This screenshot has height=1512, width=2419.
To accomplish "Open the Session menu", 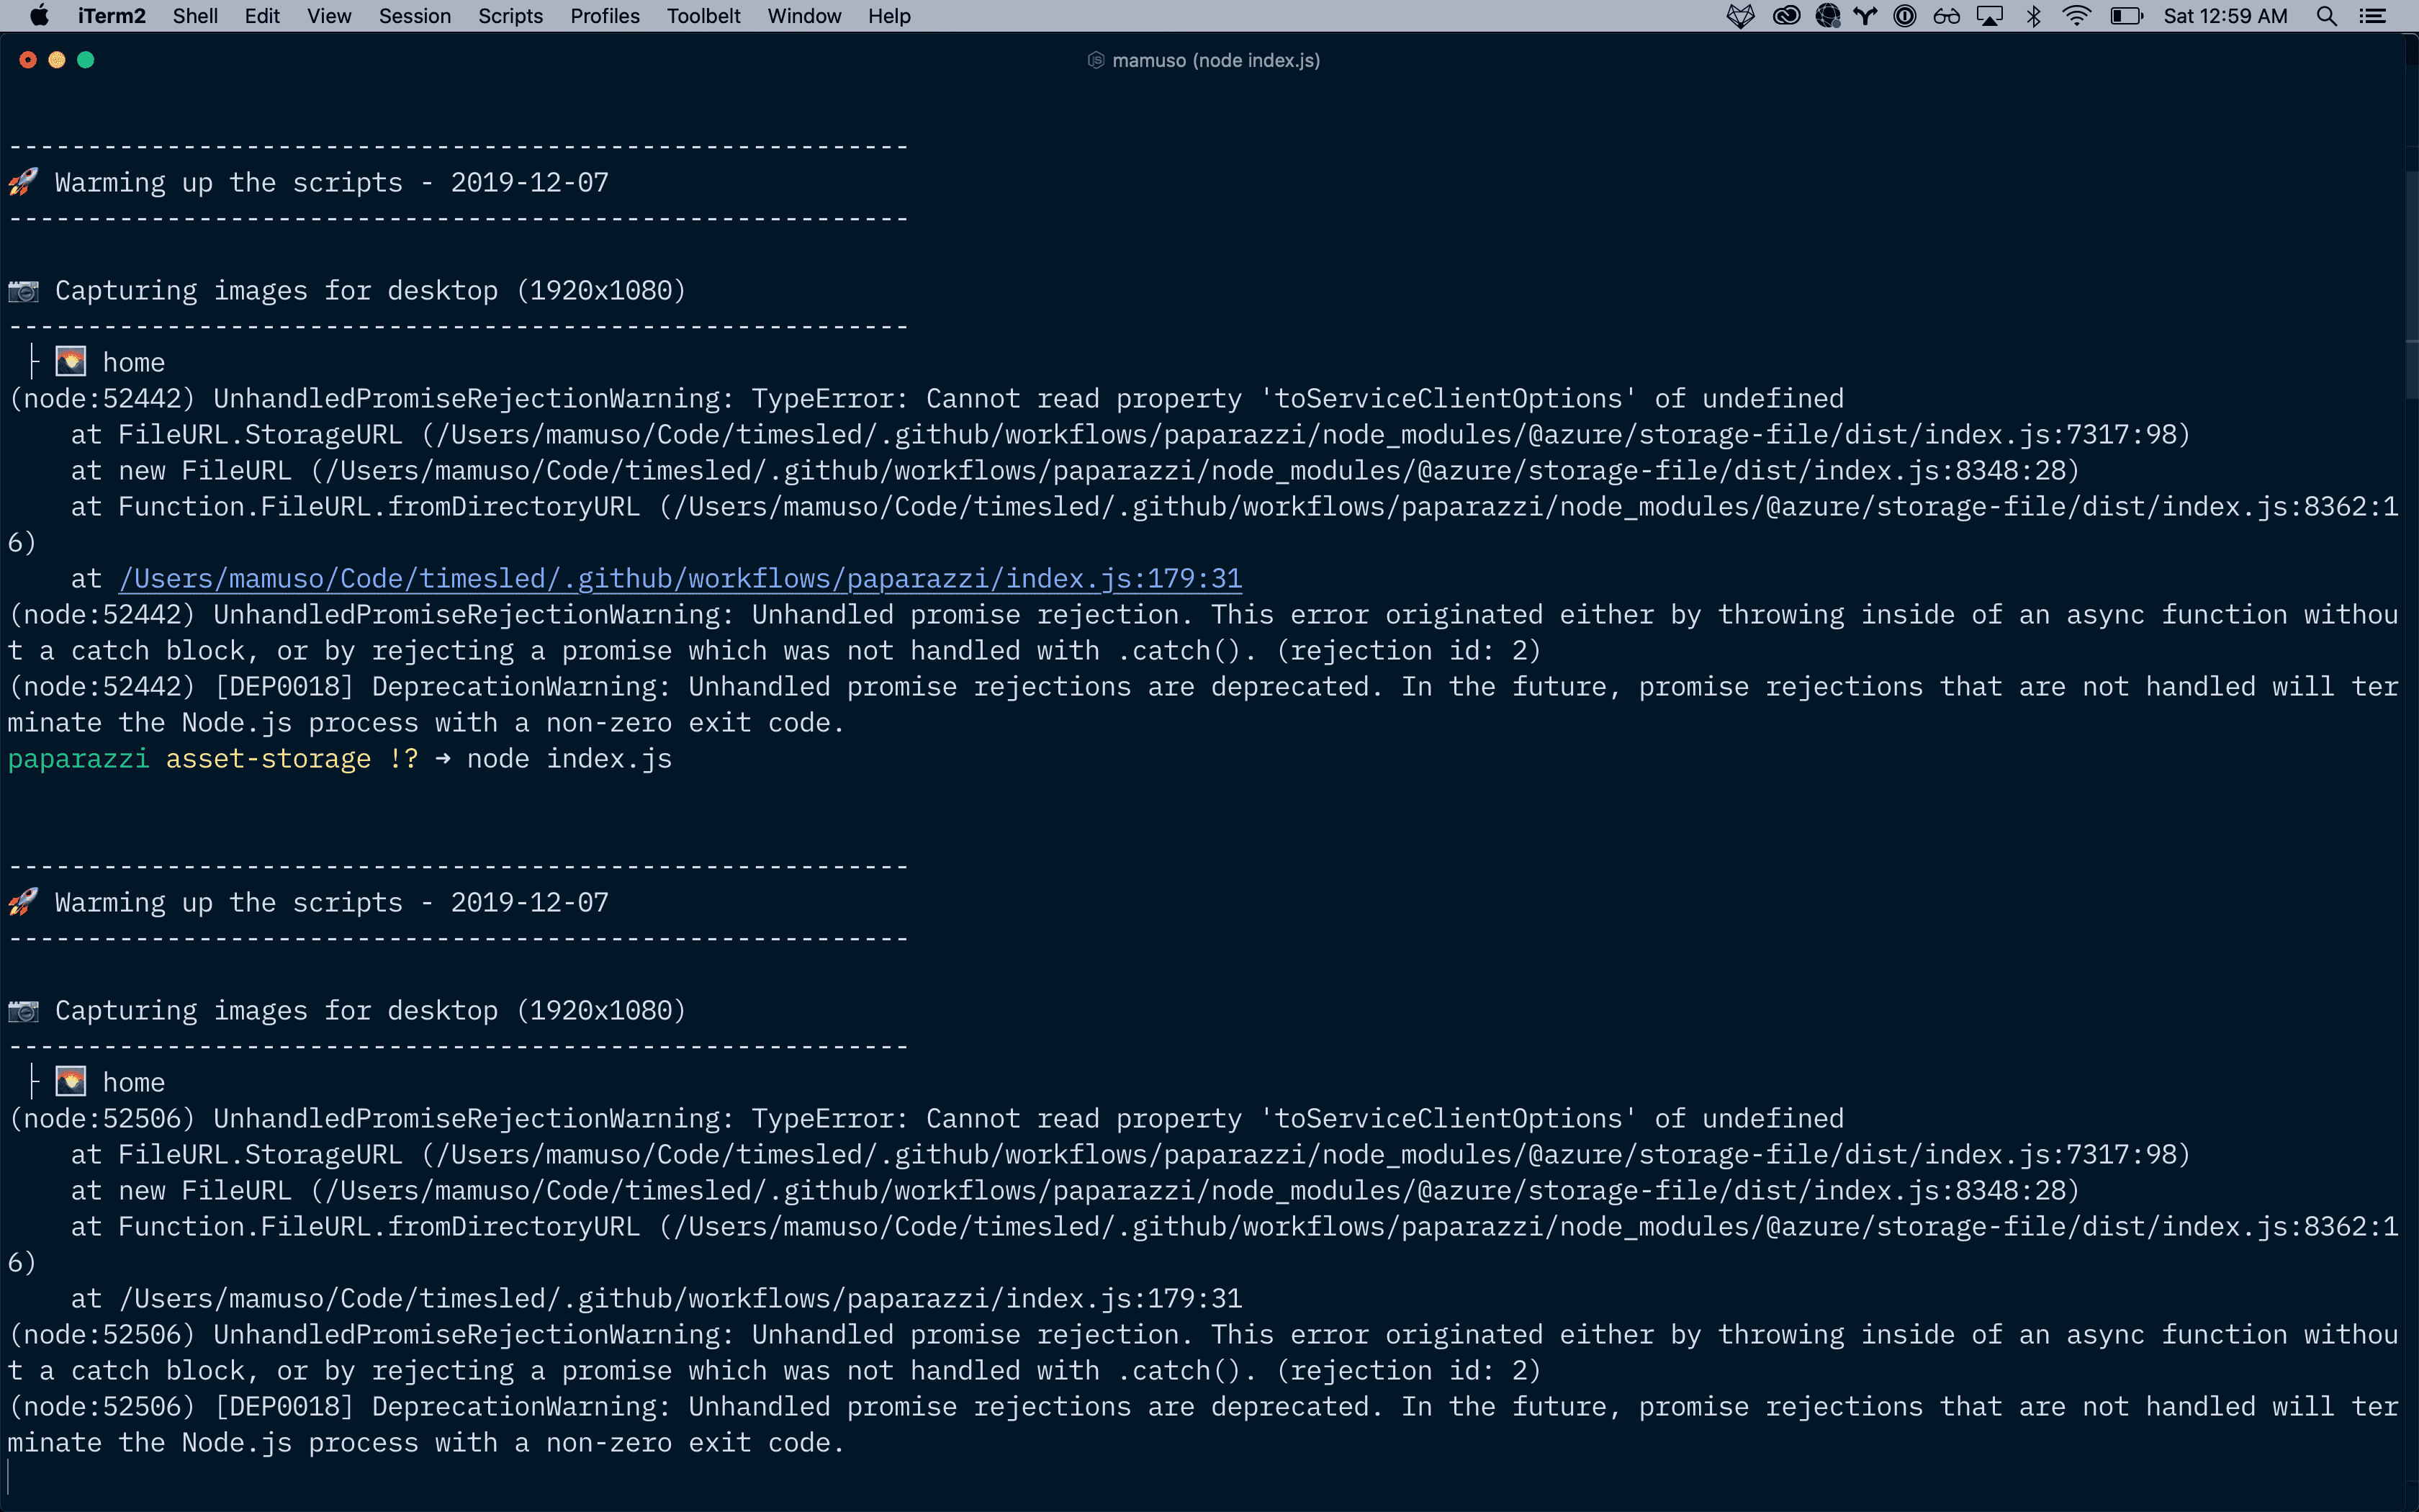I will click(x=415, y=16).
